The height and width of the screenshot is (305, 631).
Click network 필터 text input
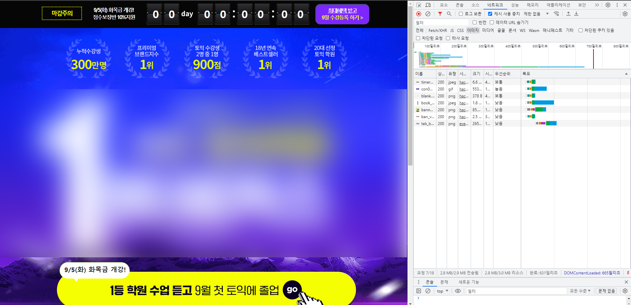tap(442, 22)
